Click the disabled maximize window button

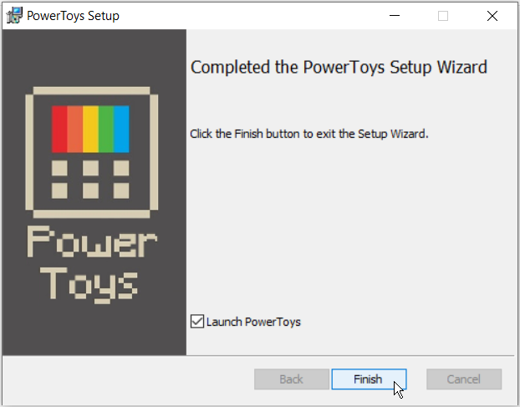[x=443, y=16]
